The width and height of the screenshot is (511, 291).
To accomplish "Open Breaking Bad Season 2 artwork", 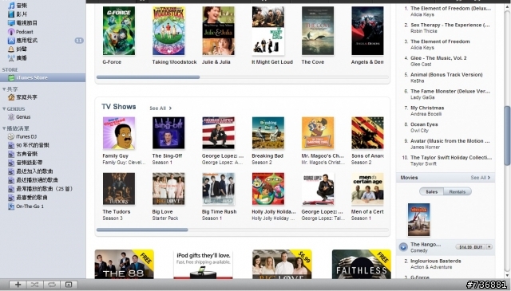I will [268, 133].
